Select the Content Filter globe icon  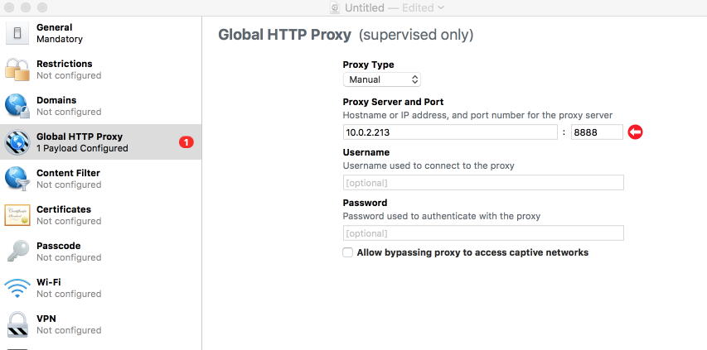[17, 179]
